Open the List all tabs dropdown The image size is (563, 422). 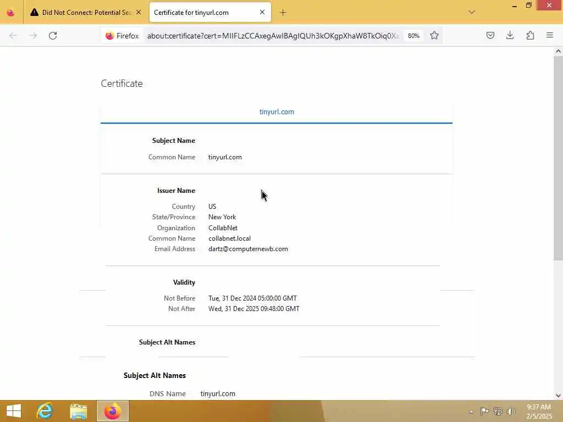click(x=472, y=12)
